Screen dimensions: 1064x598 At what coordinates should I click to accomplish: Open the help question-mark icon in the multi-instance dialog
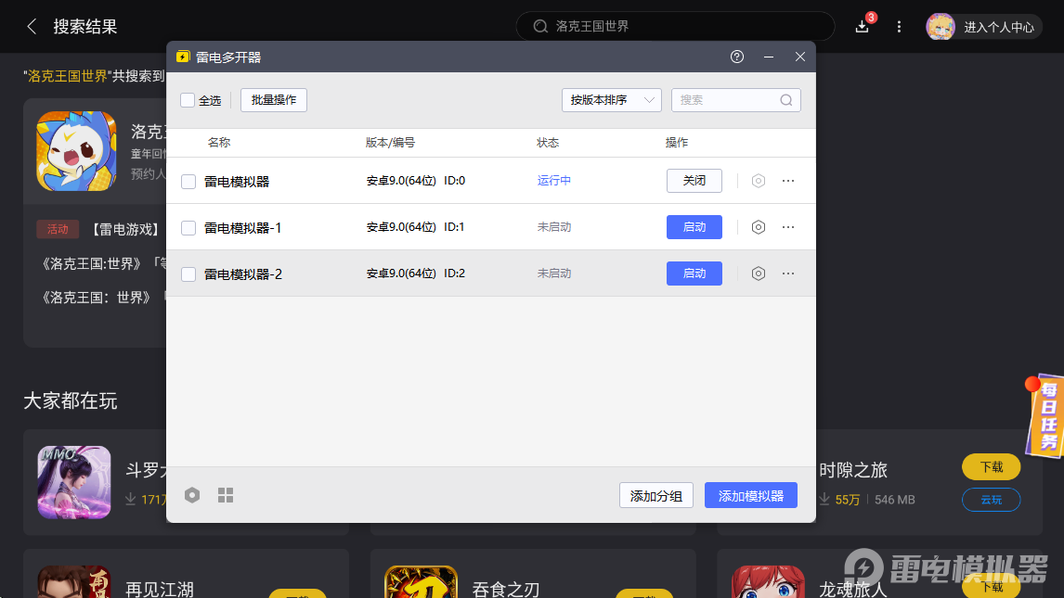tap(736, 57)
